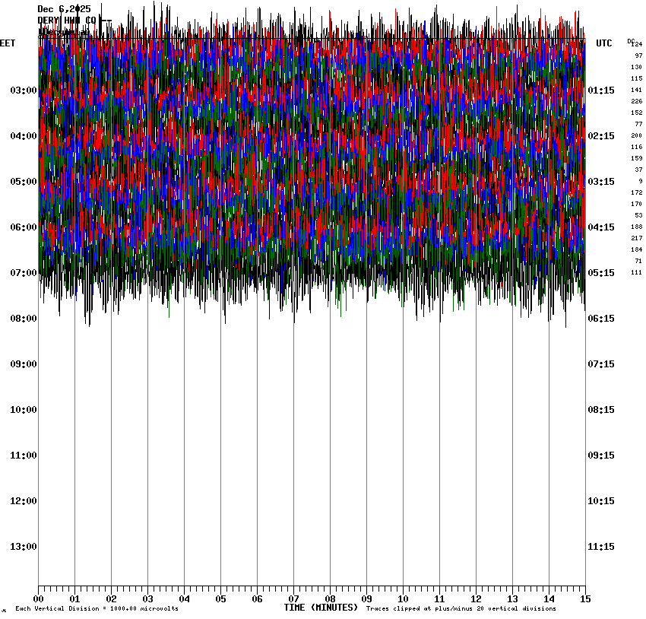The height and width of the screenshot is (619, 646).
Task: Click the 11:15 UTC time label
Action: 601,547
